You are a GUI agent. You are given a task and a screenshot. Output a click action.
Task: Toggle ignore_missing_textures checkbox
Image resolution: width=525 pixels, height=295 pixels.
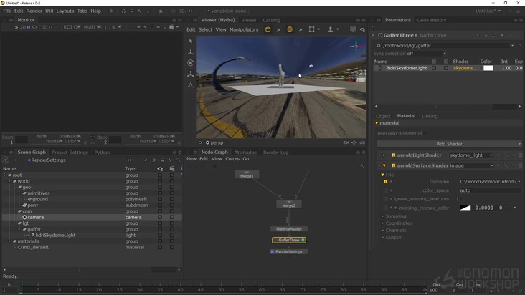tap(462, 199)
